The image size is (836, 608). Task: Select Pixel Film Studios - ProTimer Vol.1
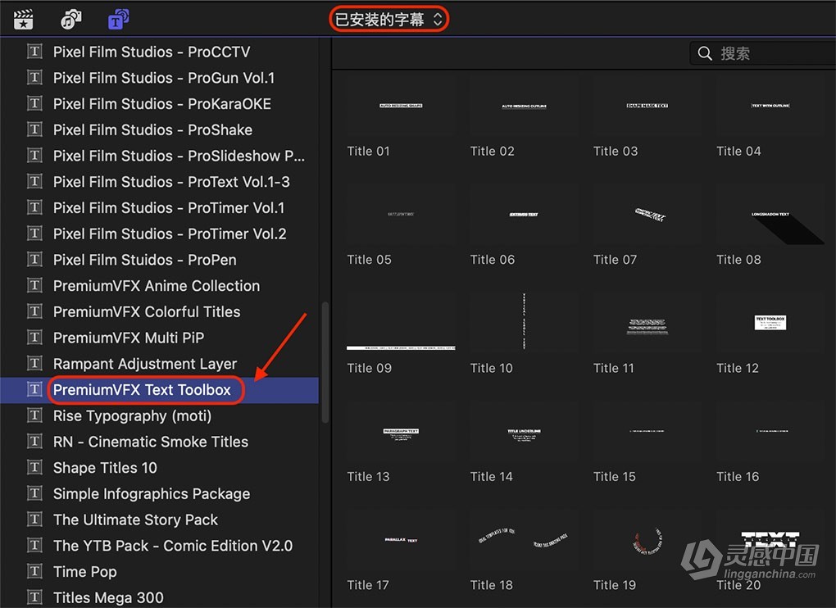[160, 208]
